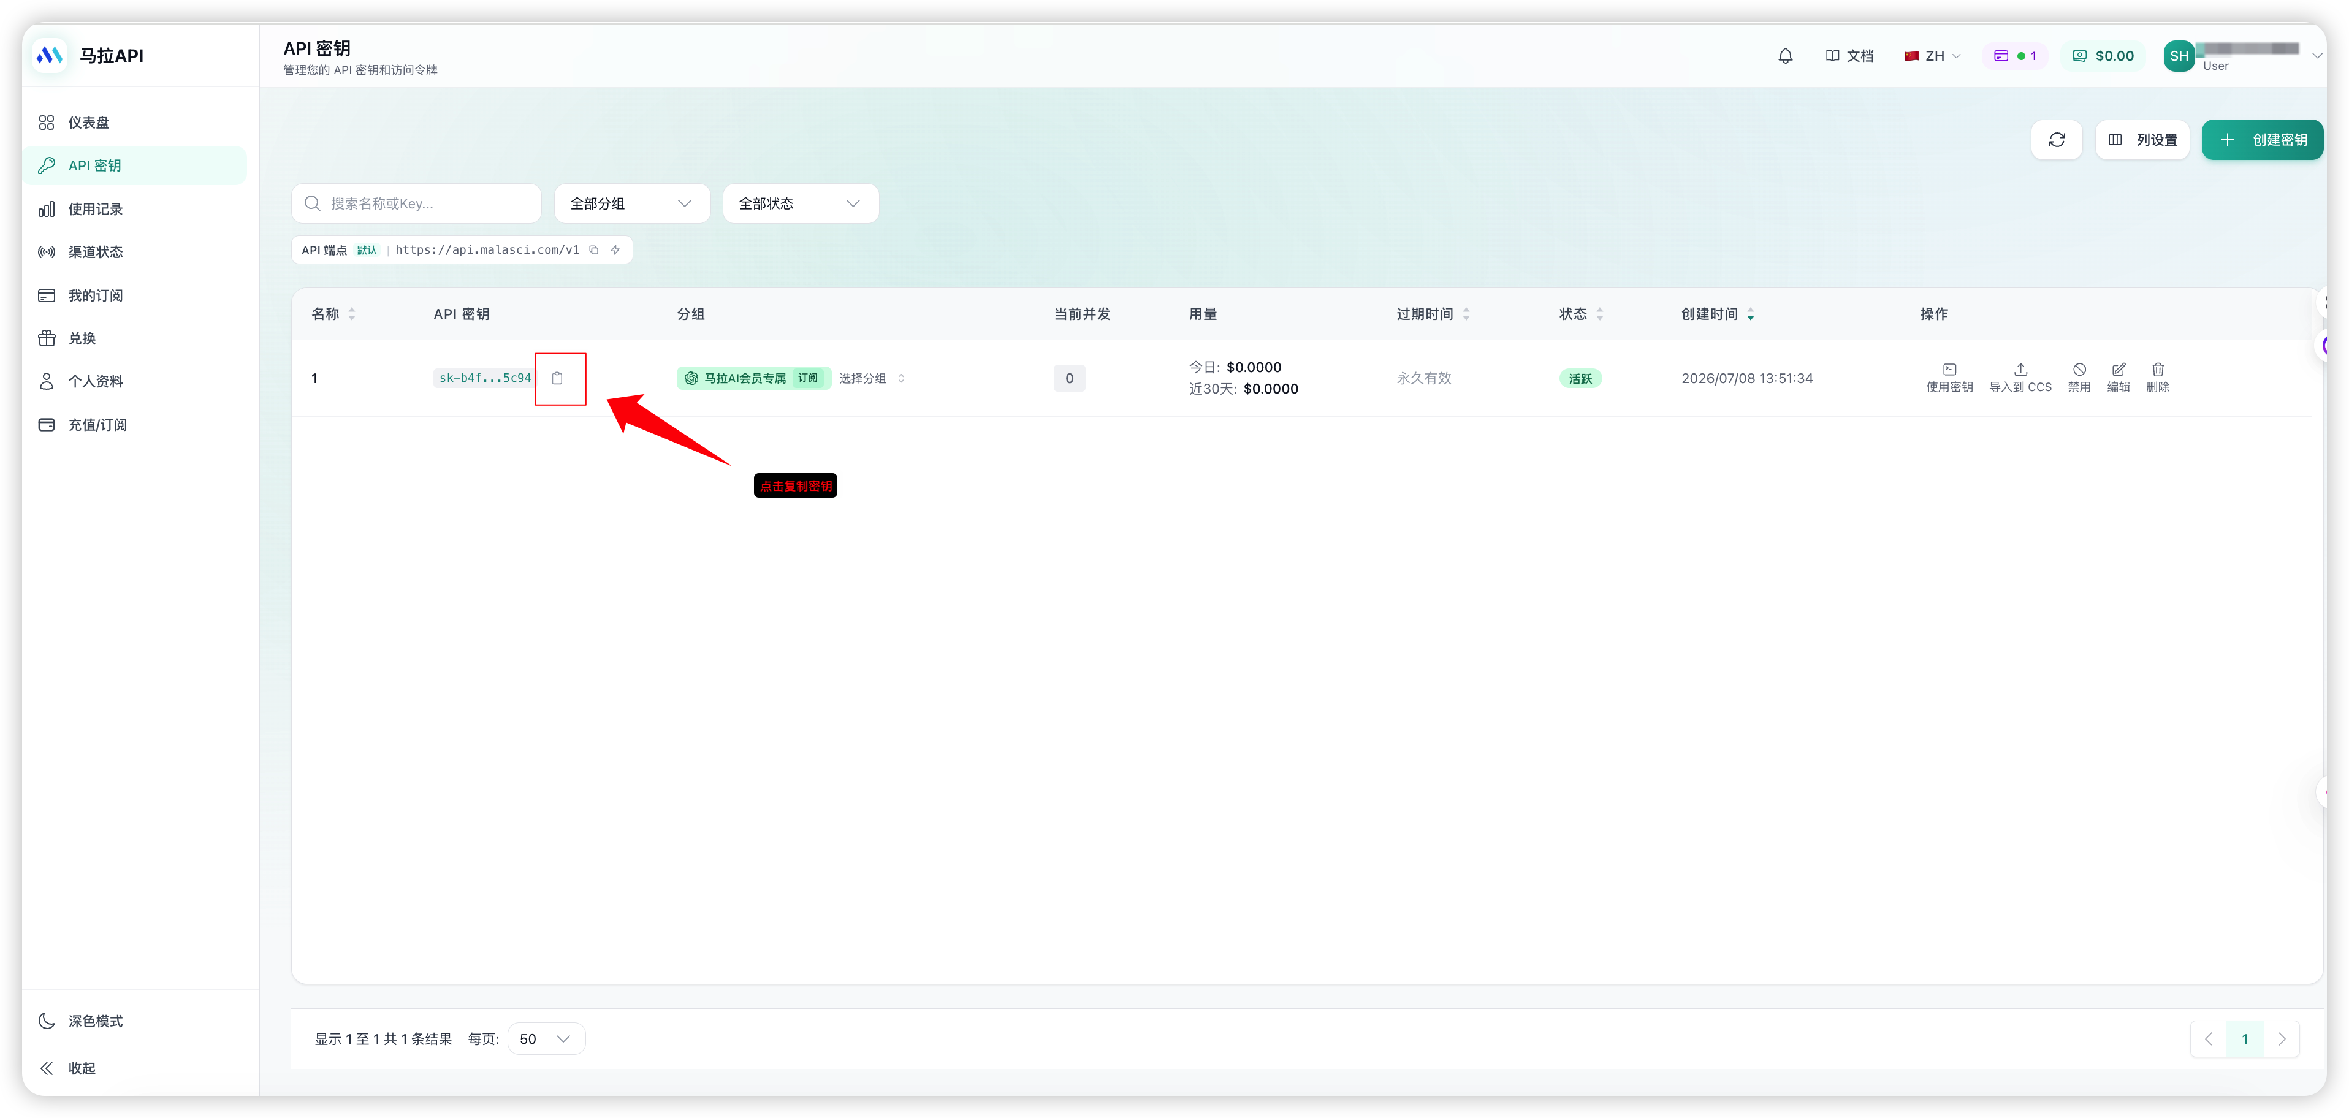Image resolution: width=2349 pixels, height=1118 pixels.
Task: Click the subscription badge showing 1
Action: (2014, 56)
